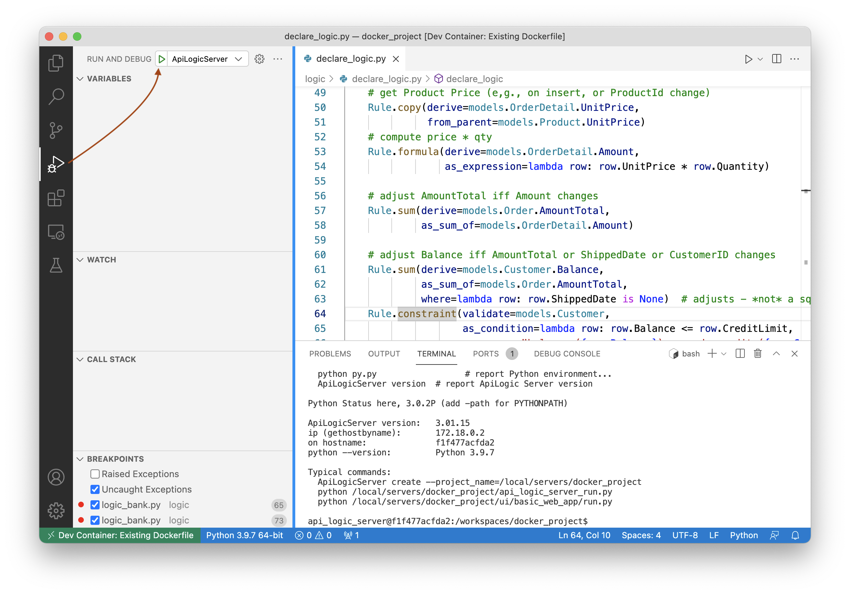The height and width of the screenshot is (595, 850).
Task: Click the declare_logic.py editor tab
Action: [350, 59]
